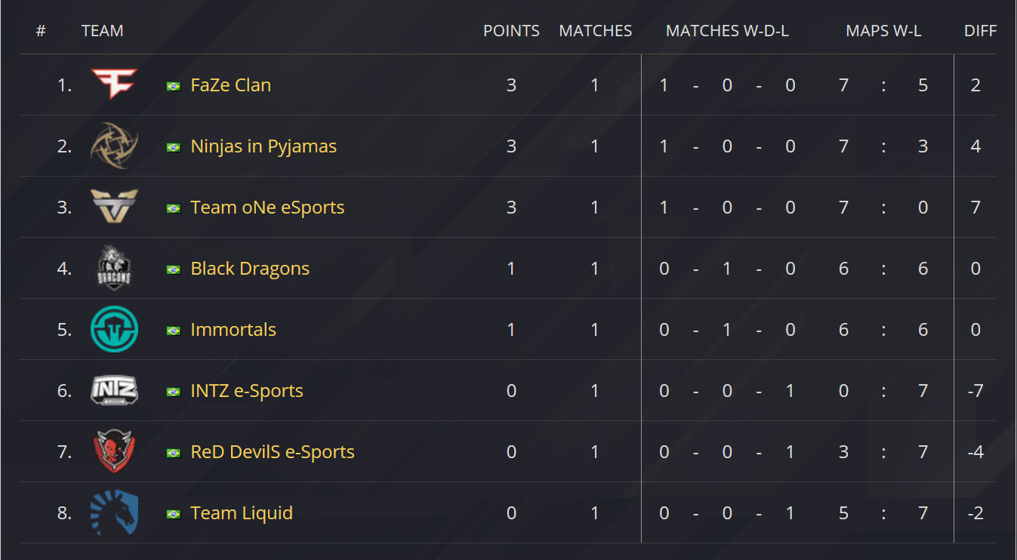The width and height of the screenshot is (1017, 560).
Task: Select the INTZ e-Sports team name
Action: coord(247,391)
